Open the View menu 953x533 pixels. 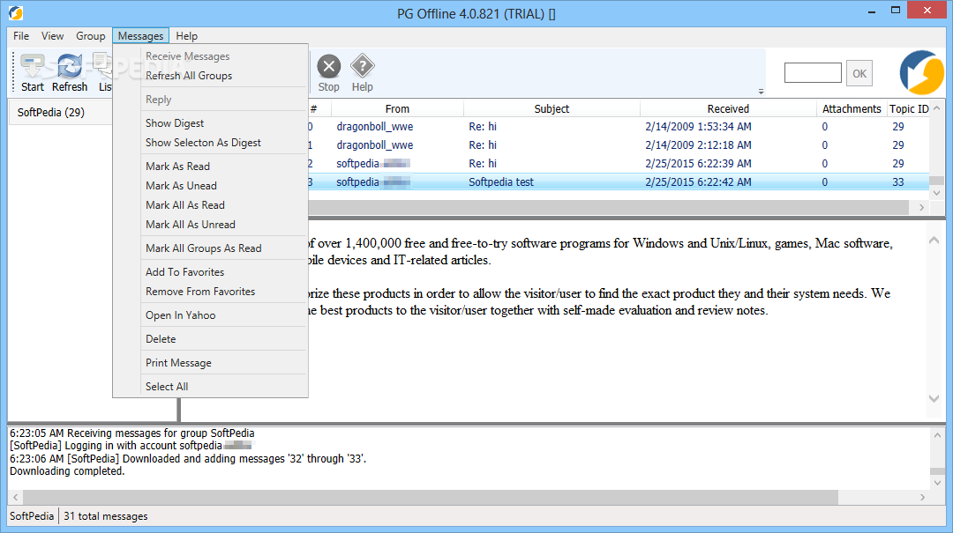[x=52, y=36]
